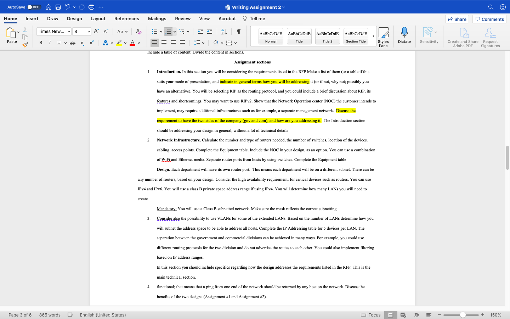This screenshot has height=319, width=510.
Task: Switch to the Layout tab
Action: coord(98,18)
